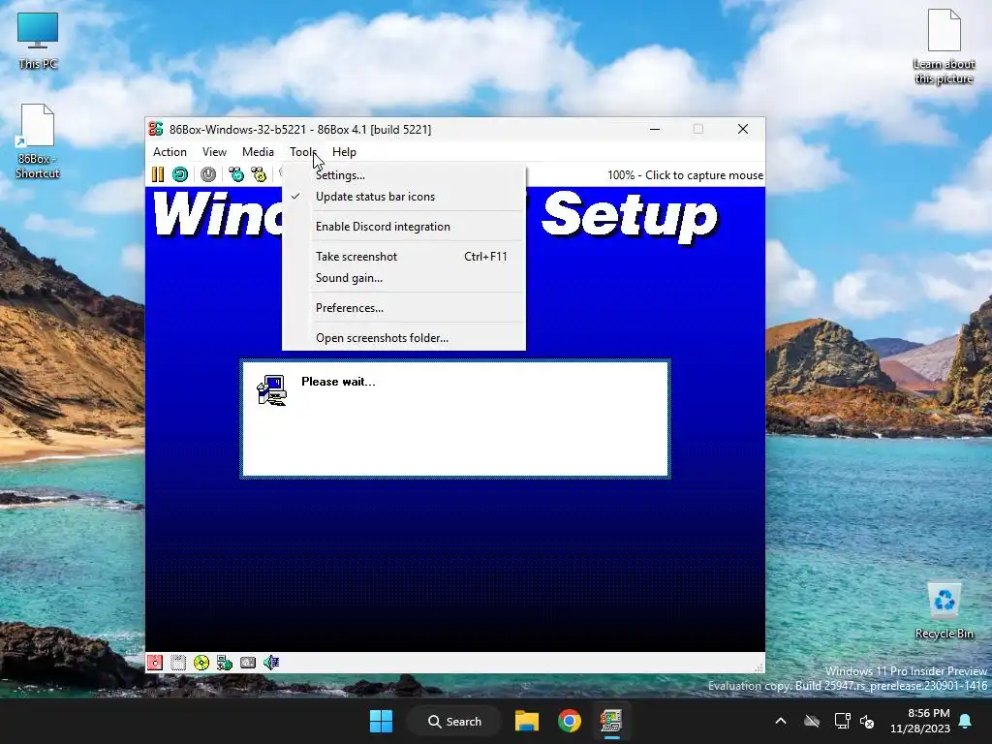The height and width of the screenshot is (744, 992).
Task: Toggle Update status bar icons option
Action: [404, 197]
